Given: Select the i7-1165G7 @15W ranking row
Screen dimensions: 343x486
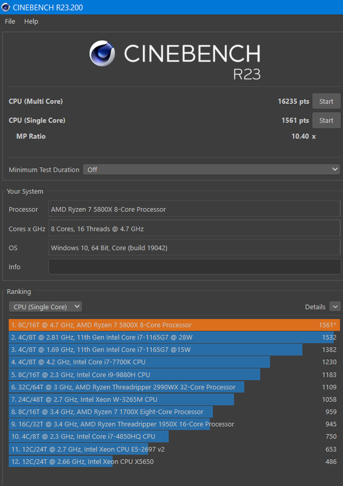Looking at the screenshot, I should tap(174, 350).
